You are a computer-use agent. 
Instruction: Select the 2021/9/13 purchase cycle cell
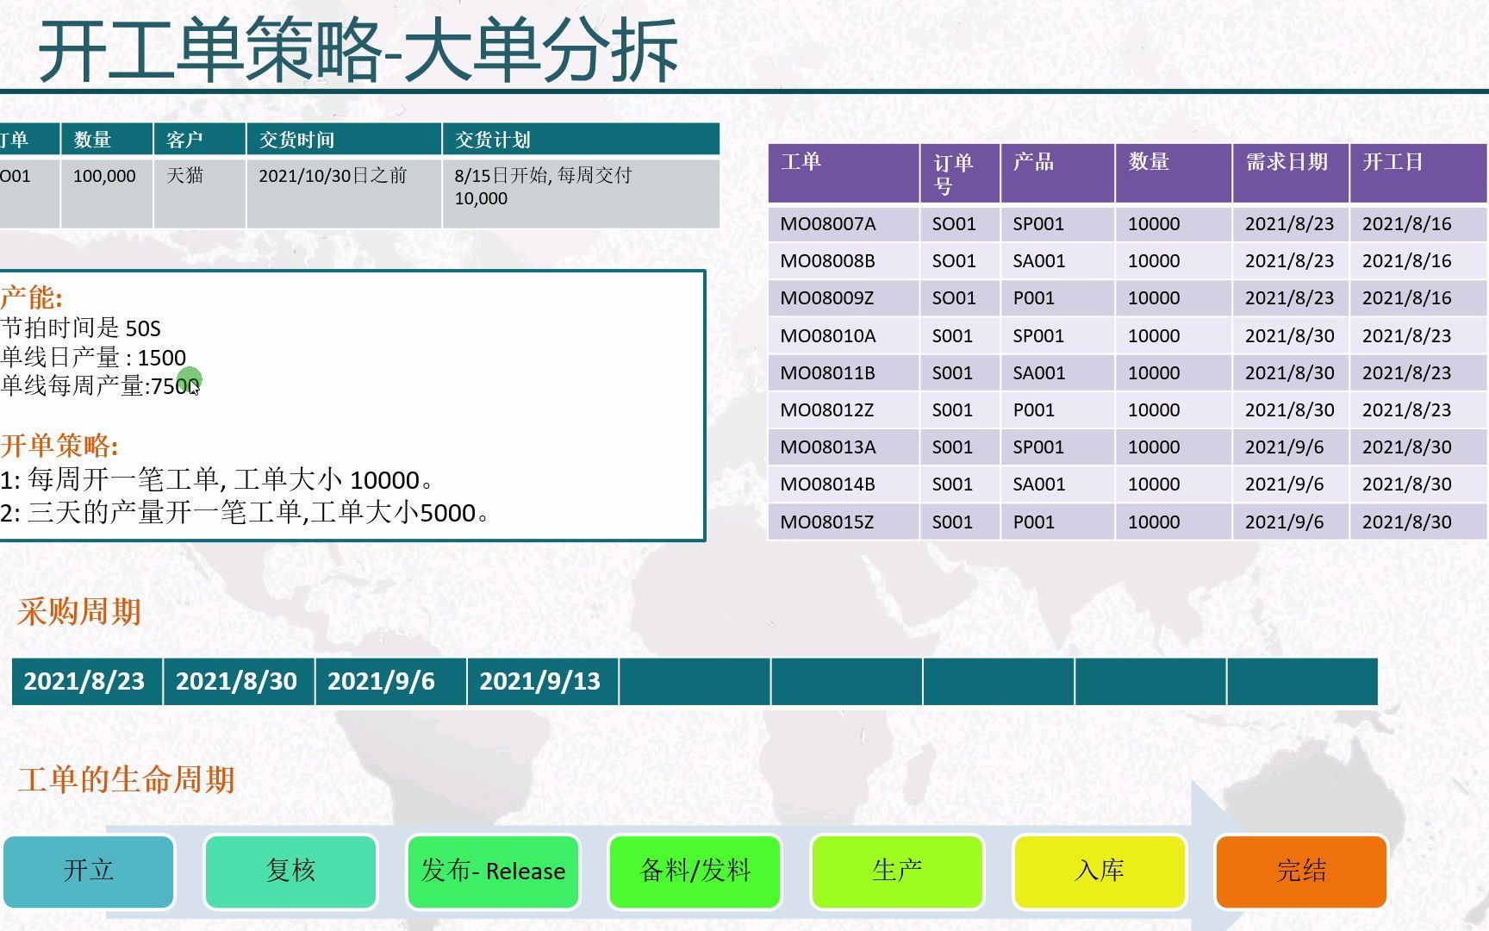coord(542,681)
